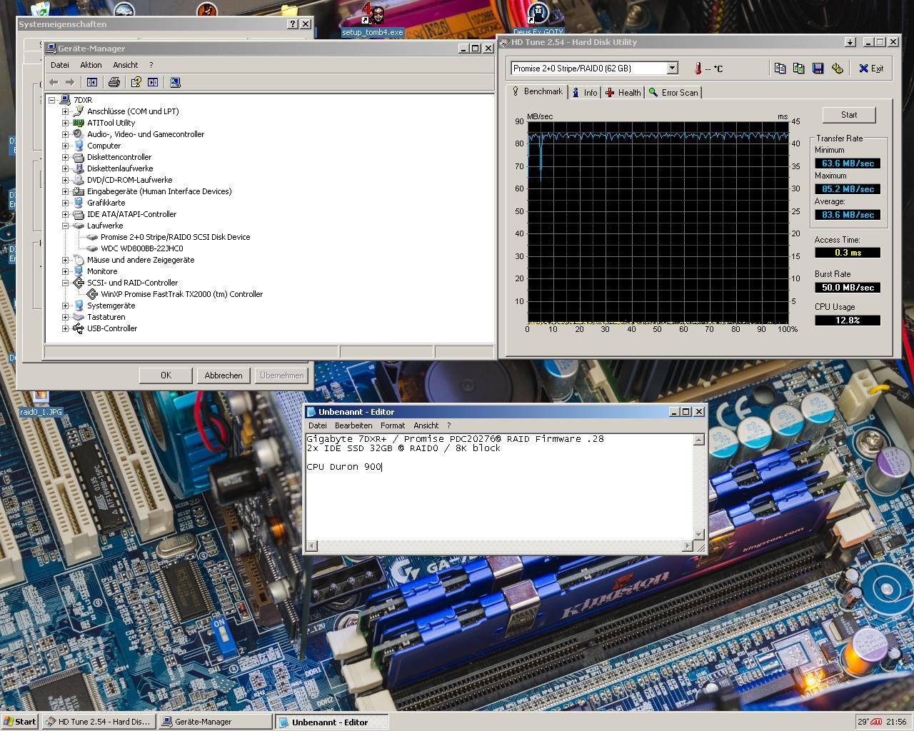Screen dimensions: 914x731
Task: Copy screenshot to clipboard icon in HD Tune
Action: pos(798,68)
